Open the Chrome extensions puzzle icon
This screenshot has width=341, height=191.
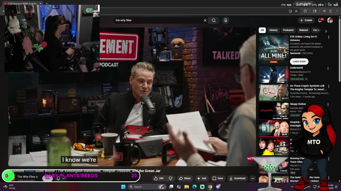pos(305,11)
